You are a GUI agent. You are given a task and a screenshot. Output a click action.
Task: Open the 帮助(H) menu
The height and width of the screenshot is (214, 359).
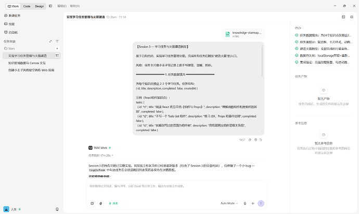pyautogui.click(x=75, y=6)
